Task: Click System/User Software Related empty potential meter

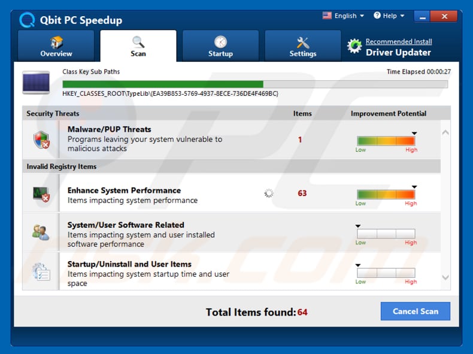Action: (386, 234)
